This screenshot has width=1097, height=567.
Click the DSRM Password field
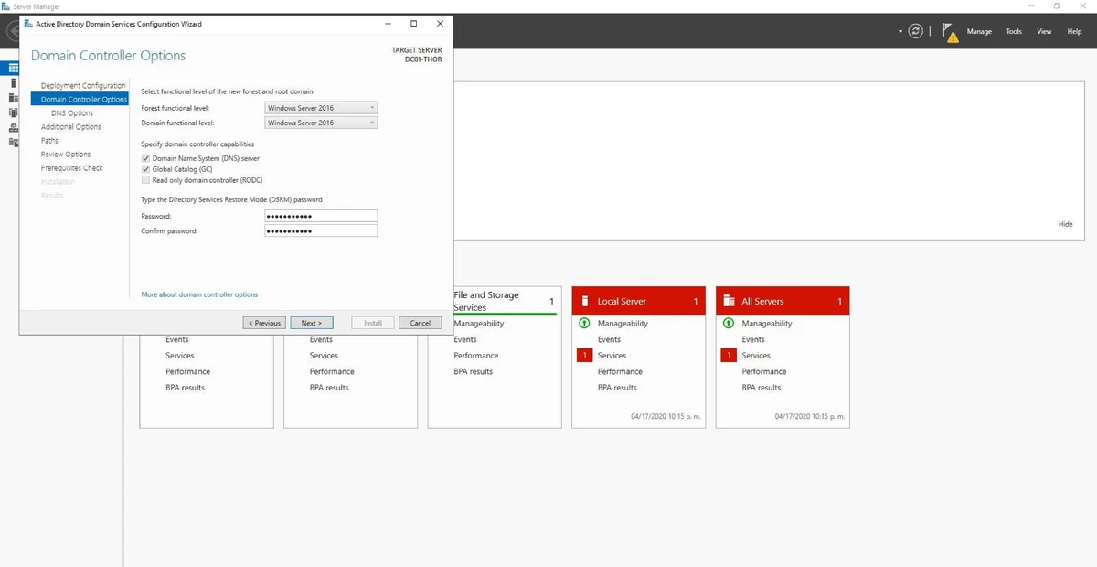321,216
